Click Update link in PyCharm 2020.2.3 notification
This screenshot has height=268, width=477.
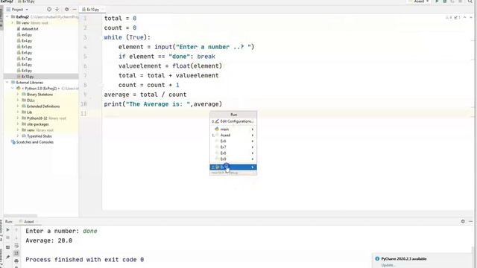click(x=388, y=265)
